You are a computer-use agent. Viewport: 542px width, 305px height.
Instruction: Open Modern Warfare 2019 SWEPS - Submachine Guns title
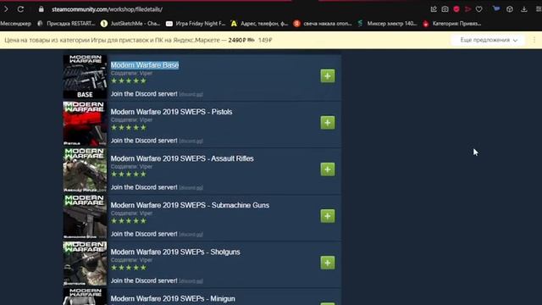190,205
